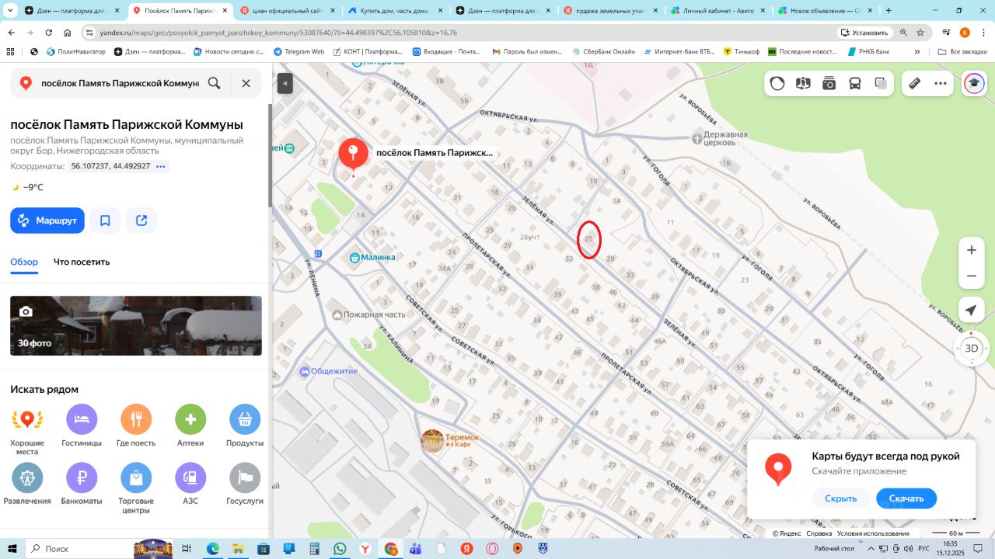995x559 pixels.
Task: Save the place with the bookmark icon
Action: click(x=105, y=220)
